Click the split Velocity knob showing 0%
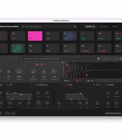The image size is (122, 140). [44, 72]
